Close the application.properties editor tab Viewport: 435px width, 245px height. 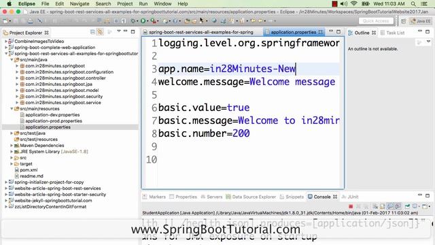(x=321, y=32)
